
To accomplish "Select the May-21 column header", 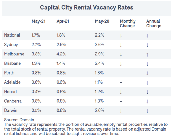I will tap(38, 21).
